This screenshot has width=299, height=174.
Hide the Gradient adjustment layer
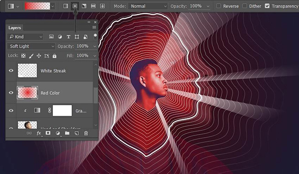[11, 111]
